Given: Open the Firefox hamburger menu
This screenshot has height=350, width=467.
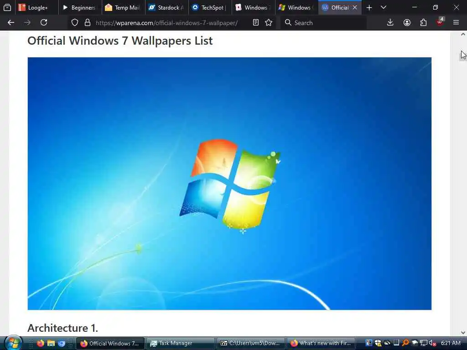Looking at the screenshot, I should pyautogui.click(x=456, y=23).
